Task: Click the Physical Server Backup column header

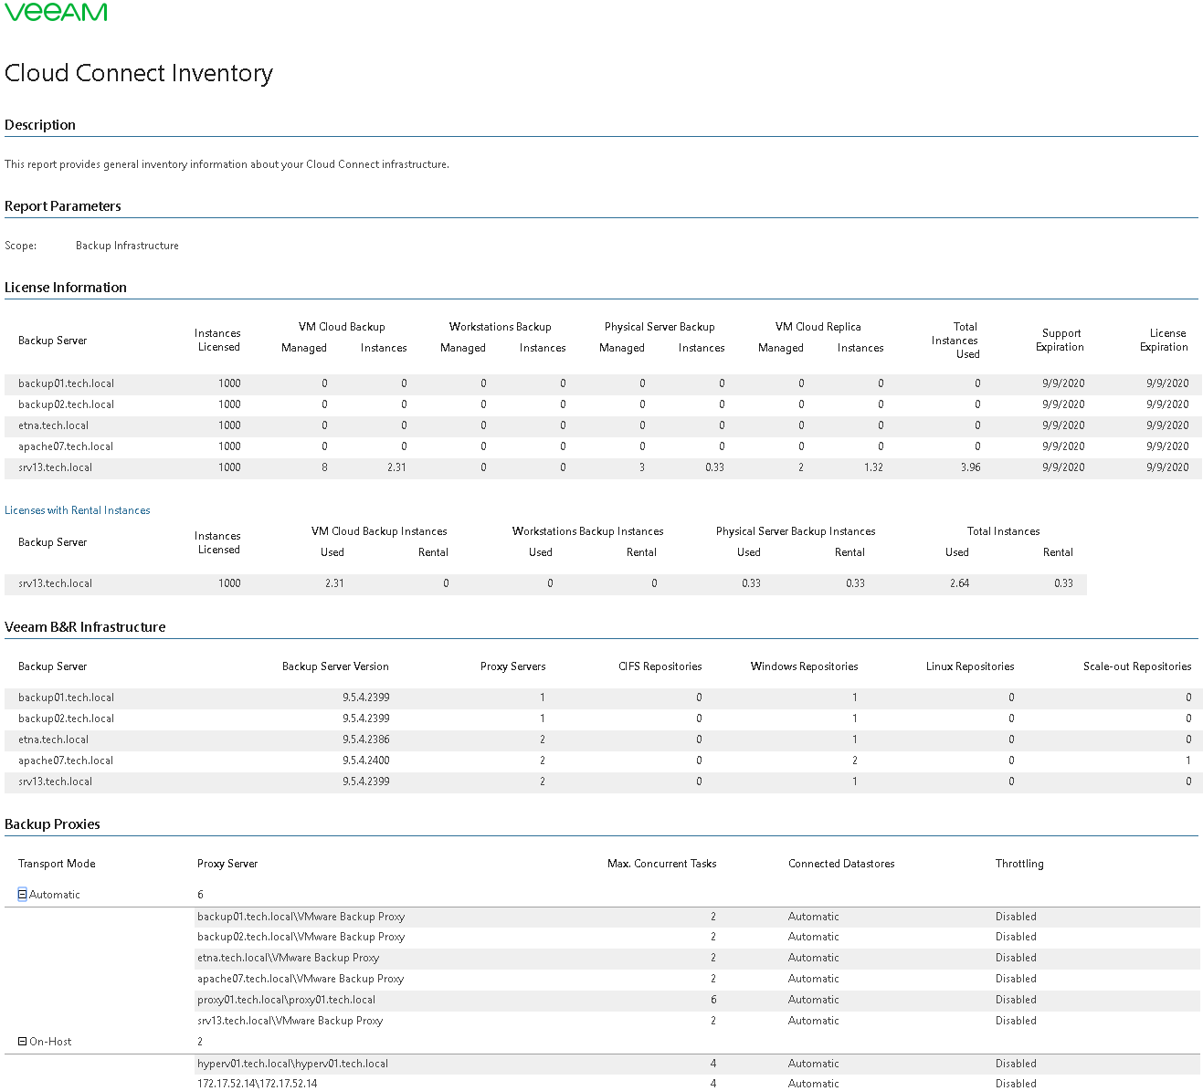Action: 660,327
